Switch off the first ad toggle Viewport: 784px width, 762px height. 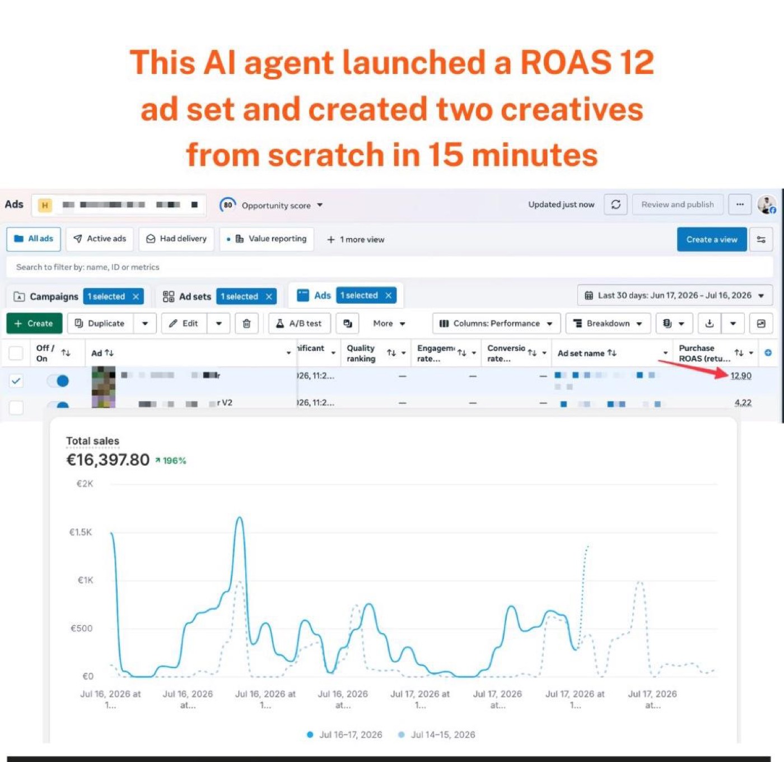tap(58, 381)
